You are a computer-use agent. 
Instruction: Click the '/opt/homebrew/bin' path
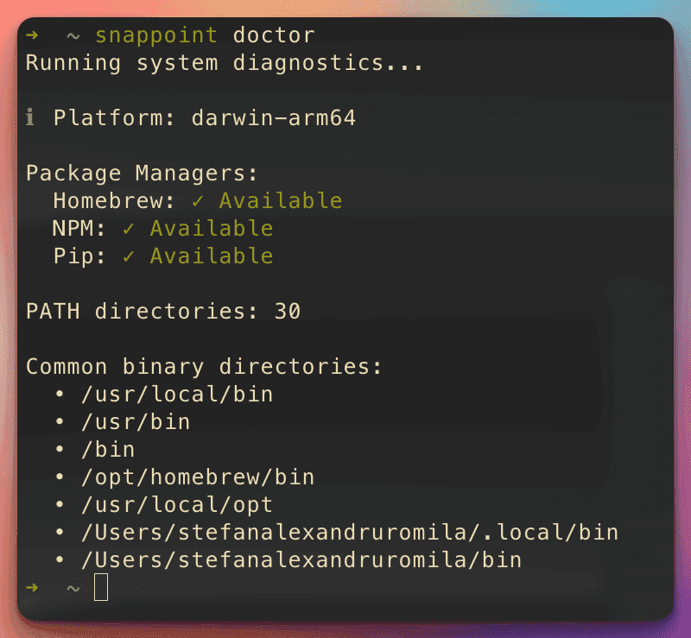[x=198, y=477]
